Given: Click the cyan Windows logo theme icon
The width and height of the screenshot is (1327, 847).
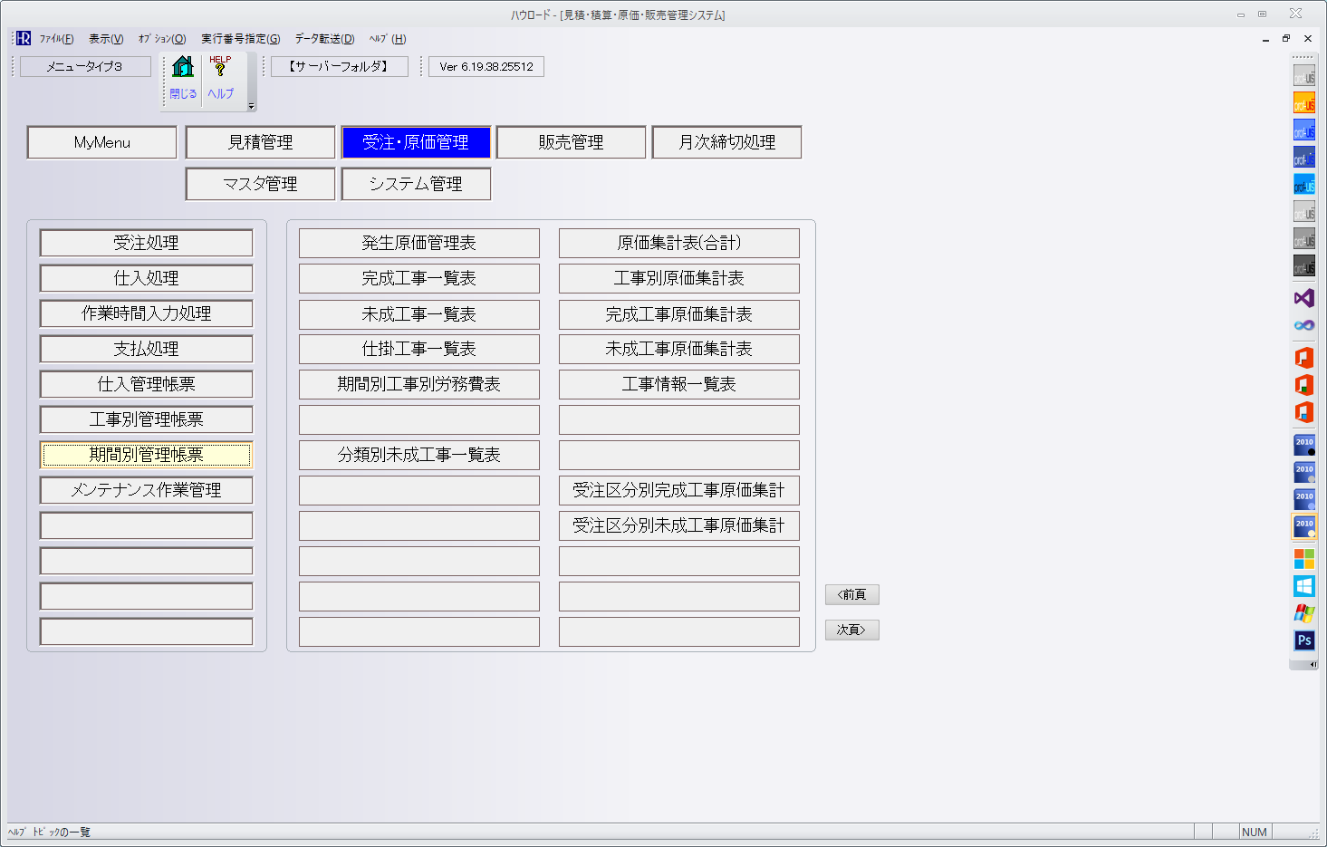Looking at the screenshot, I should tap(1303, 586).
